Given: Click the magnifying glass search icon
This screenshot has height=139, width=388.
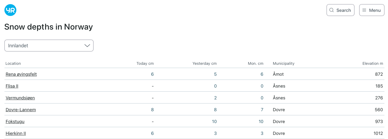Looking at the screenshot, I should 332,10.
